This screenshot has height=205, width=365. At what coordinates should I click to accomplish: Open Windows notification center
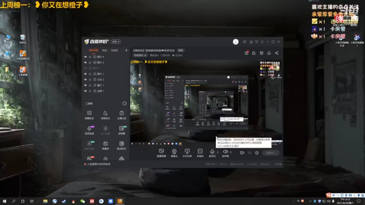coord(359,201)
